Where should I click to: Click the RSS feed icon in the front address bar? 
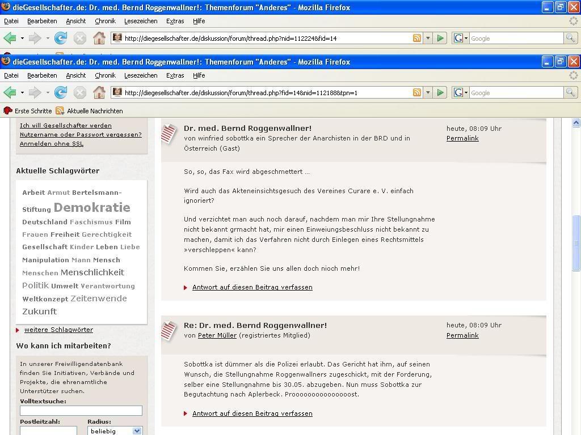(417, 92)
